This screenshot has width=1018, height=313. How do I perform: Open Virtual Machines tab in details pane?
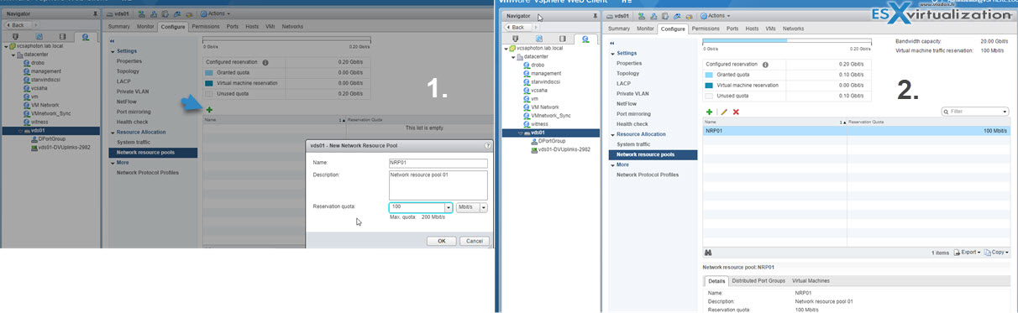811,280
